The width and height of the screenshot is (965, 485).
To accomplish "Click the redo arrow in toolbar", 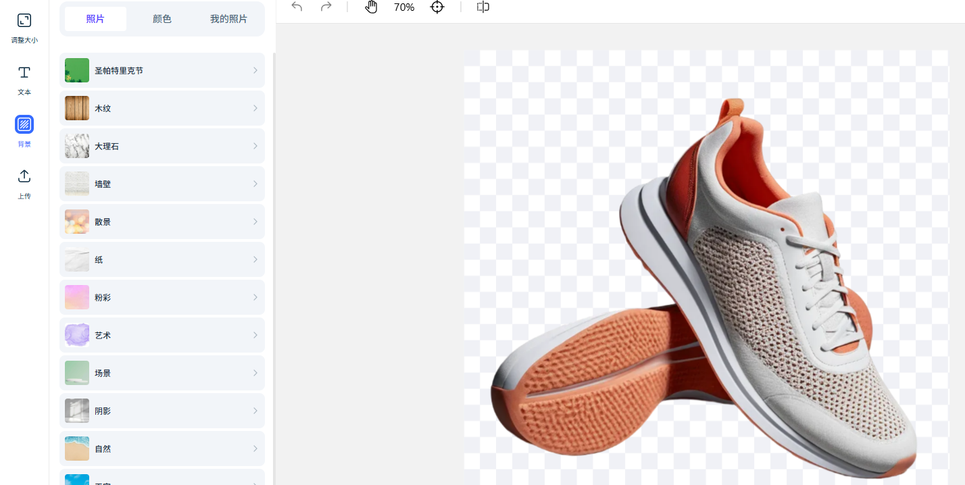I will click(x=326, y=7).
